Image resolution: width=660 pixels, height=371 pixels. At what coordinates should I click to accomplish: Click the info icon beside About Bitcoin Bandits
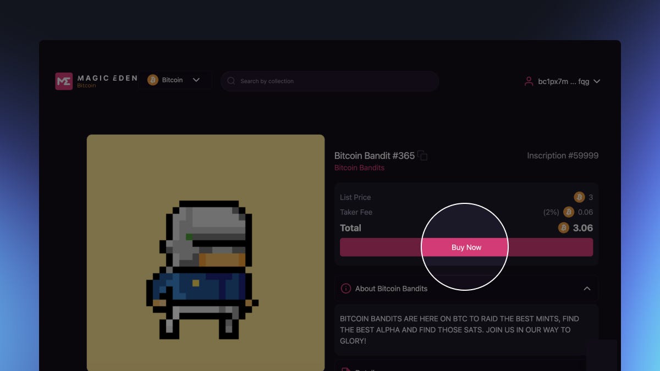point(346,289)
